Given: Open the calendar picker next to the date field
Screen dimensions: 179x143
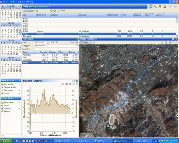Looking at the screenshot, I should [48, 42].
